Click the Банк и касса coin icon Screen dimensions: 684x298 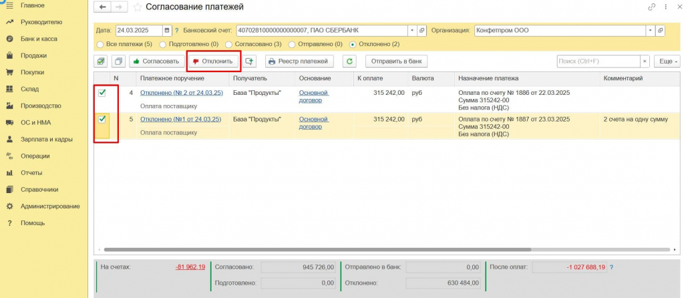[x=9, y=39]
